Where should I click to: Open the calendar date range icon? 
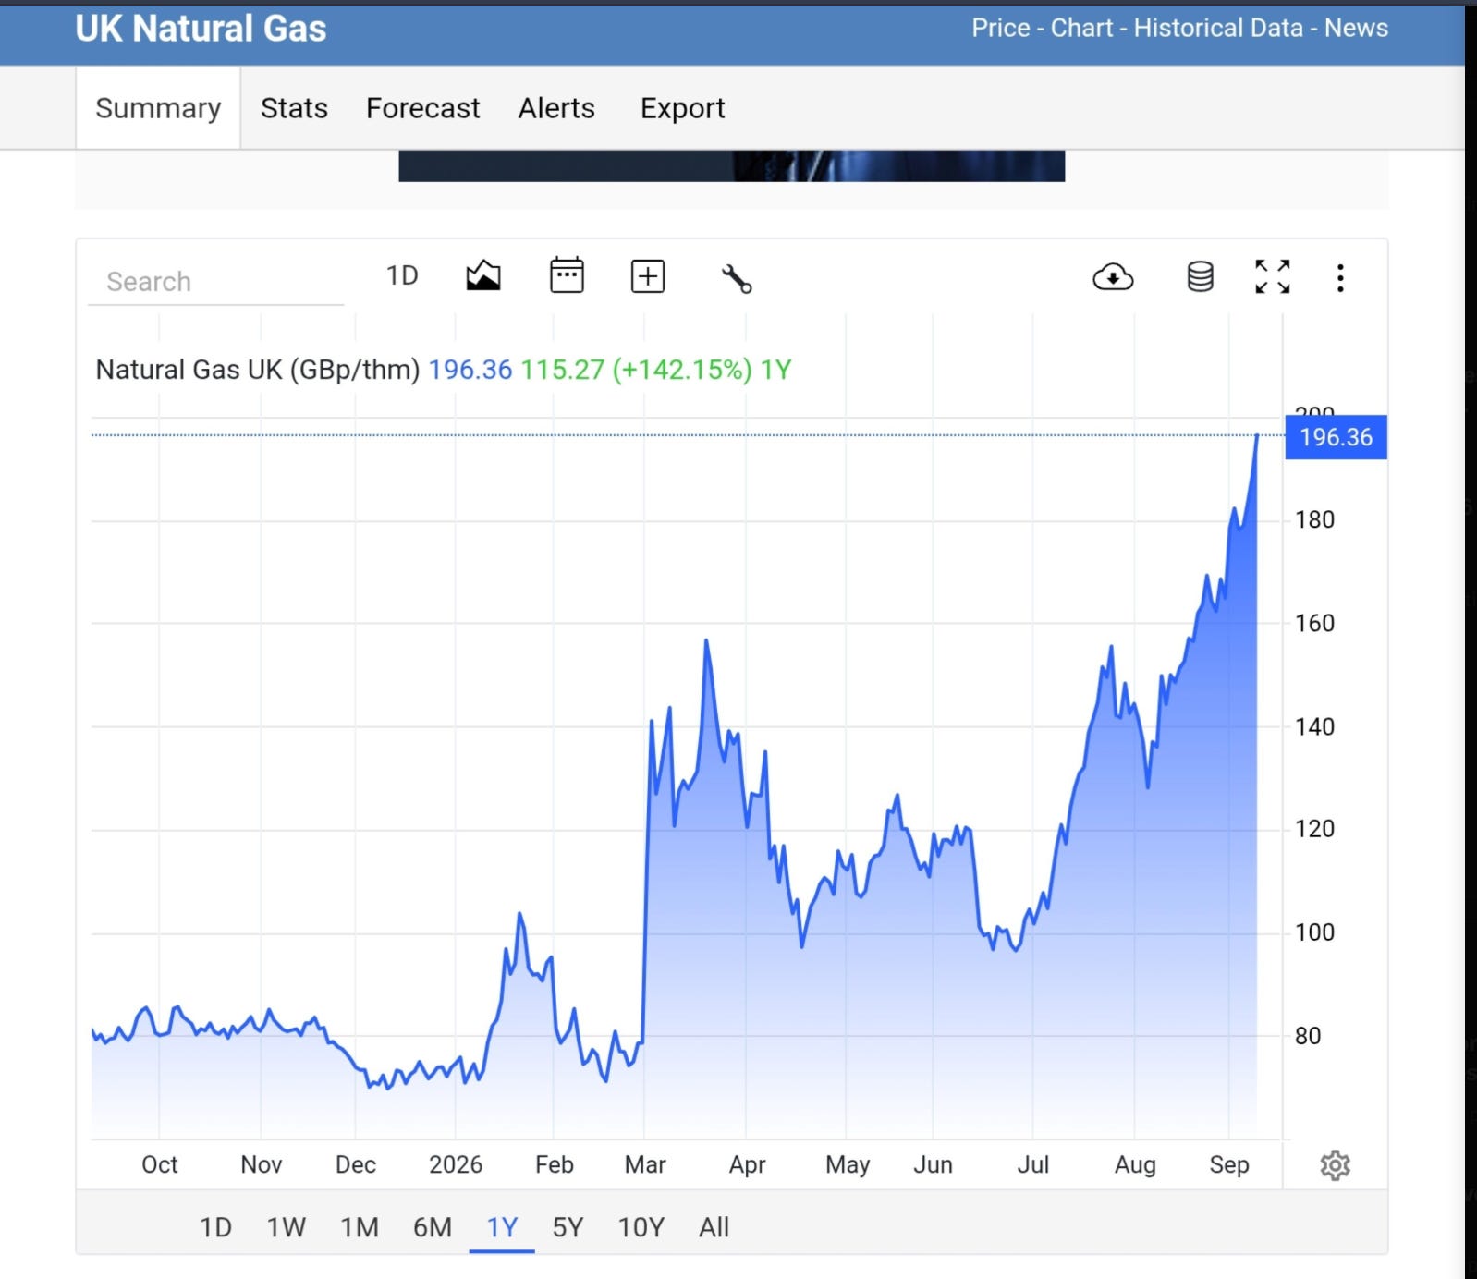click(x=567, y=275)
